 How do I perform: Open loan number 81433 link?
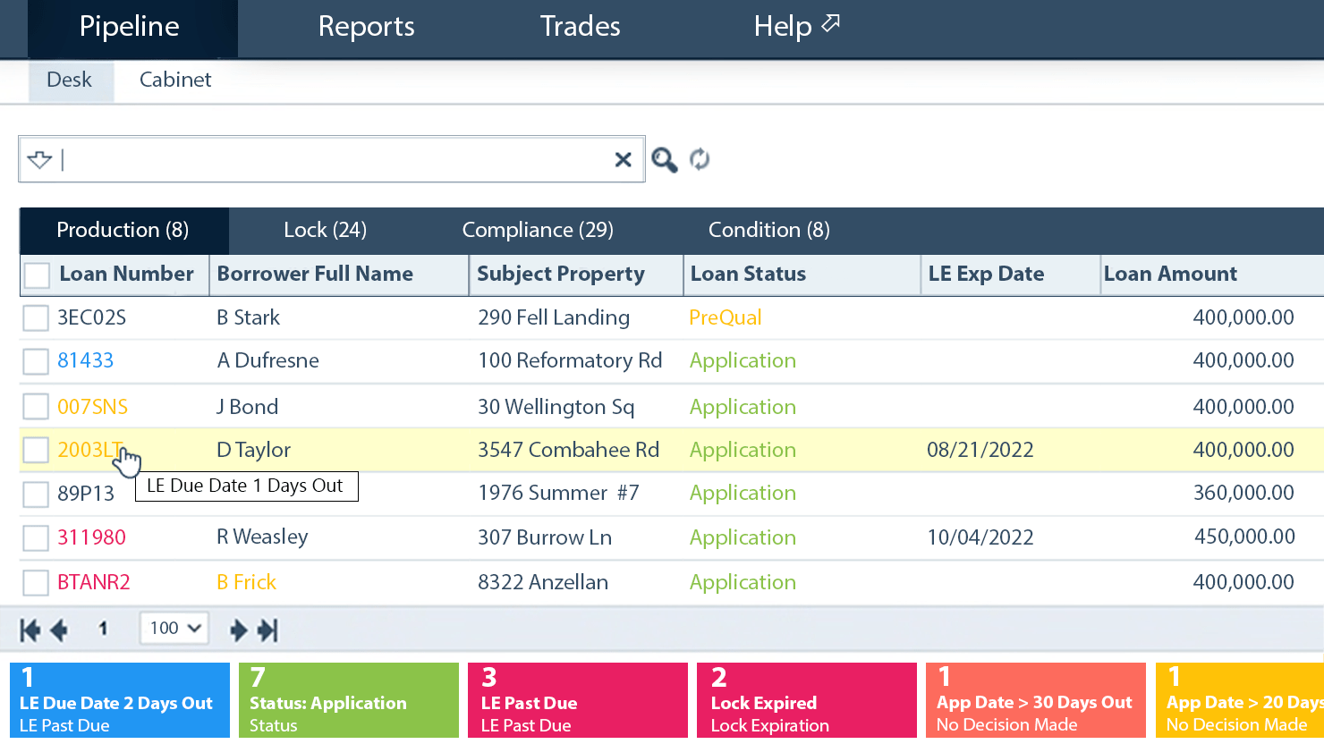(86, 361)
